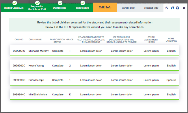The height and width of the screenshot is (113, 188).
Task: Go to the Parent Info tab
Action: (128, 8)
